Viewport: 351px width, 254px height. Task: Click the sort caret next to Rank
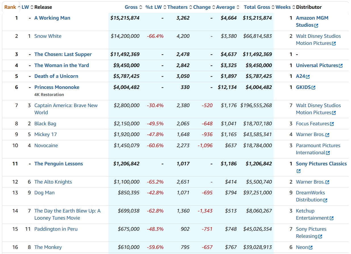coord(19,7)
